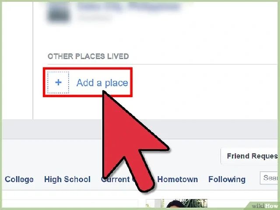Click the gray divider bar below places section

140,129
